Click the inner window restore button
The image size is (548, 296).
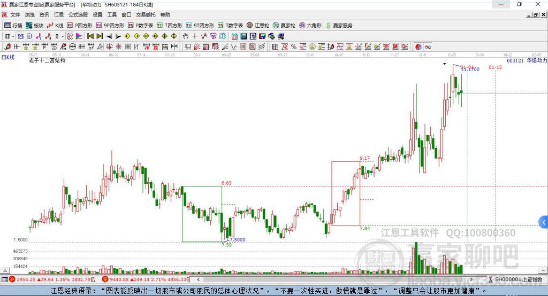tap(535, 14)
